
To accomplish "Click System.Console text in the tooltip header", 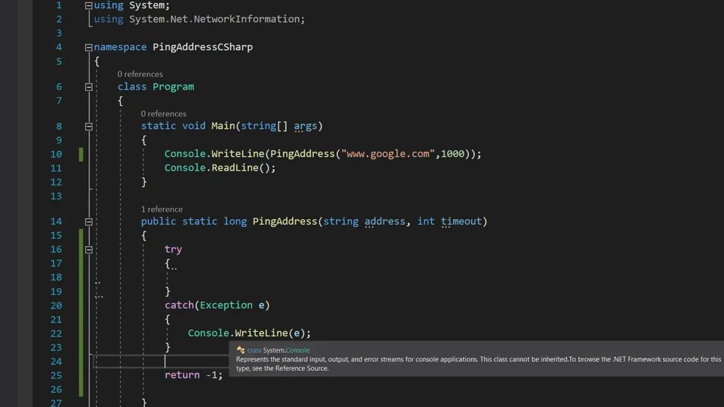I will (286, 350).
